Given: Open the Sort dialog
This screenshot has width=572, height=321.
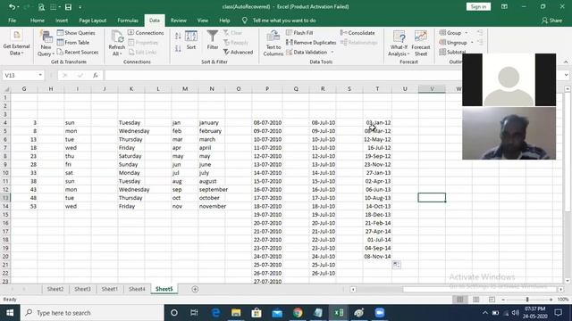Looking at the screenshot, I should click(x=191, y=40).
